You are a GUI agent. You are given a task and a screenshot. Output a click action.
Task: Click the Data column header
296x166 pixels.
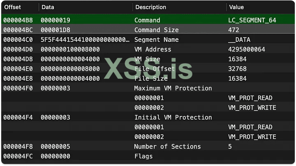tap(48, 7)
